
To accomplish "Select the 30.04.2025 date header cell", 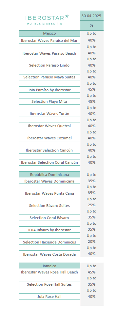I will click(x=91, y=16).
